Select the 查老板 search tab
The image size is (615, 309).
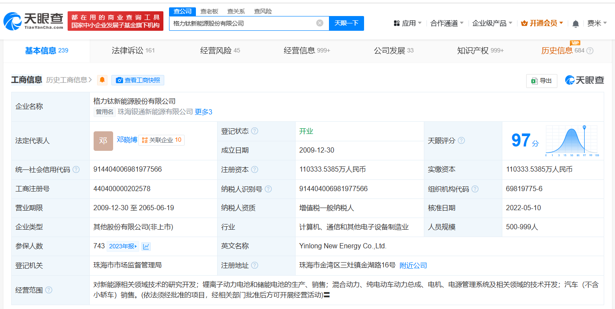tap(209, 11)
